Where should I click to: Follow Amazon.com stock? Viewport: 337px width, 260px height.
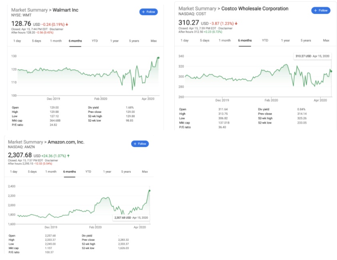(x=140, y=144)
